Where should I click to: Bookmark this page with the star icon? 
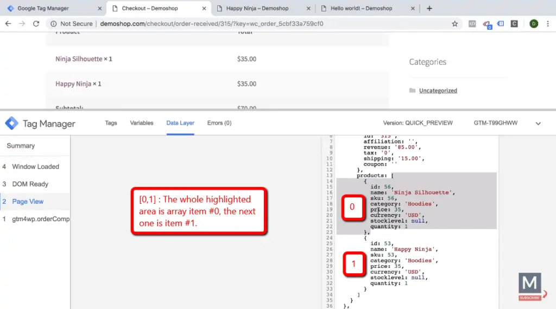[455, 24]
